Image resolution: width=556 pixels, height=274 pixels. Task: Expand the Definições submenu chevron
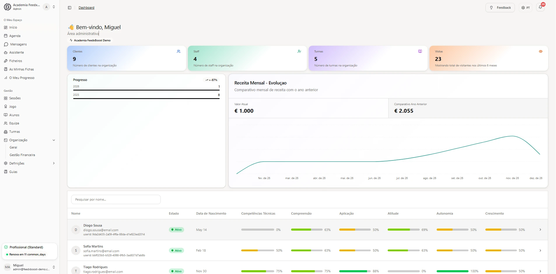pos(54,163)
